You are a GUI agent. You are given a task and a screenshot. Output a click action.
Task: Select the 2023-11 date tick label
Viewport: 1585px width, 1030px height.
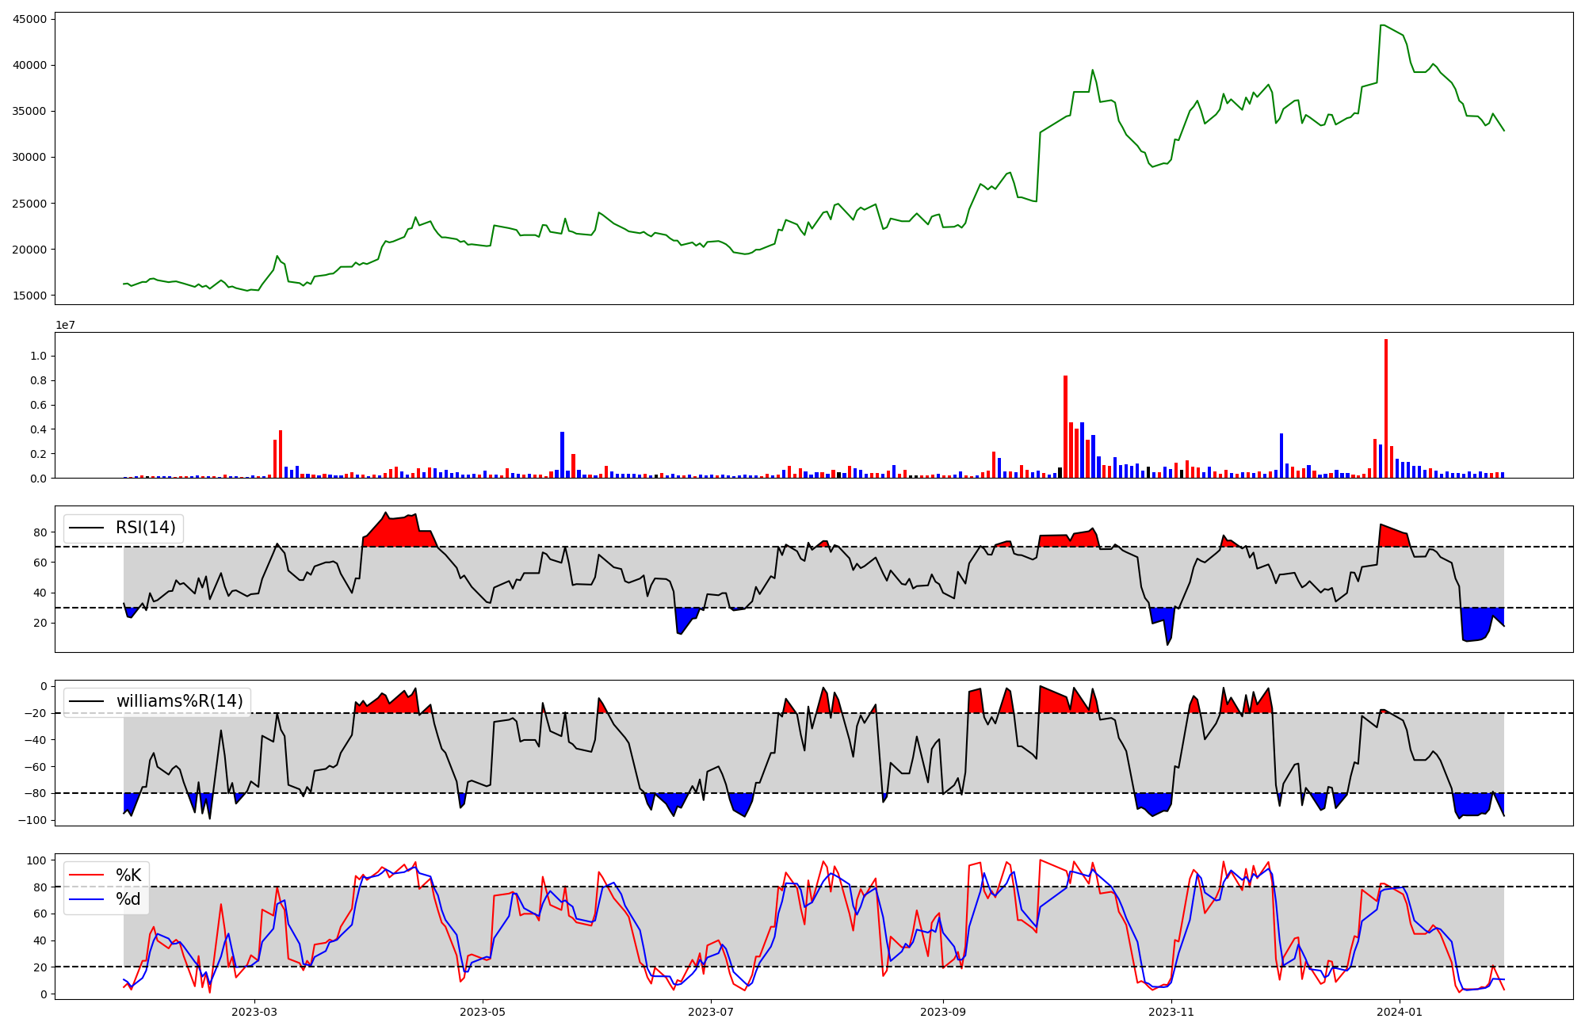tap(1171, 1012)
